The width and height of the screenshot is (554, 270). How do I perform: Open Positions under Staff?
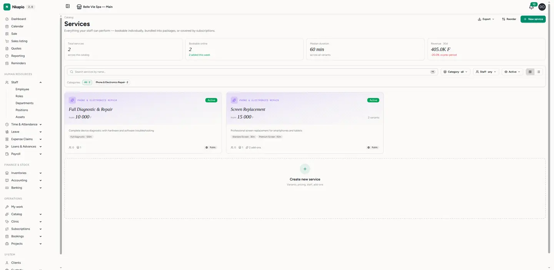coord(22,110)
